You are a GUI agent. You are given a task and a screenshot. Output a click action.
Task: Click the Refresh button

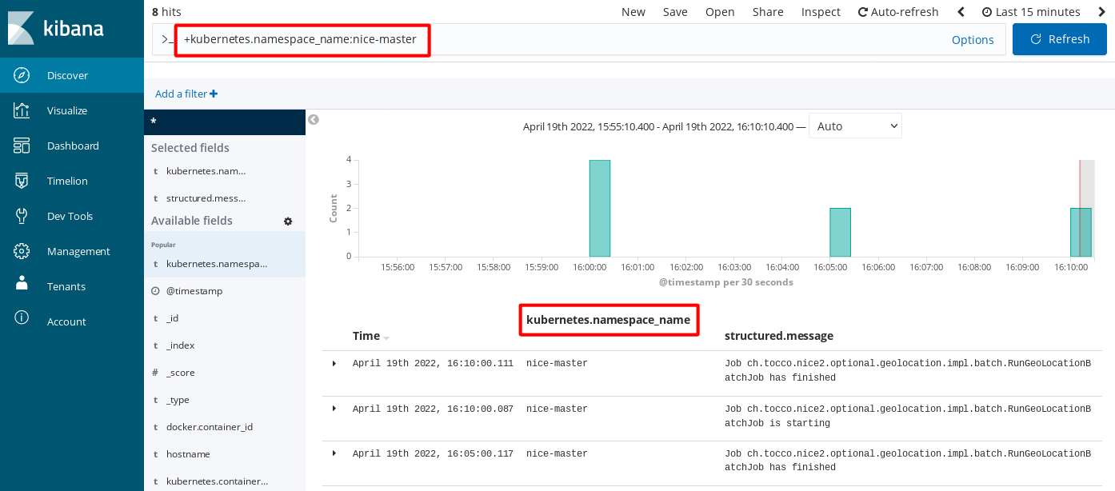(x=1060, y=39)
